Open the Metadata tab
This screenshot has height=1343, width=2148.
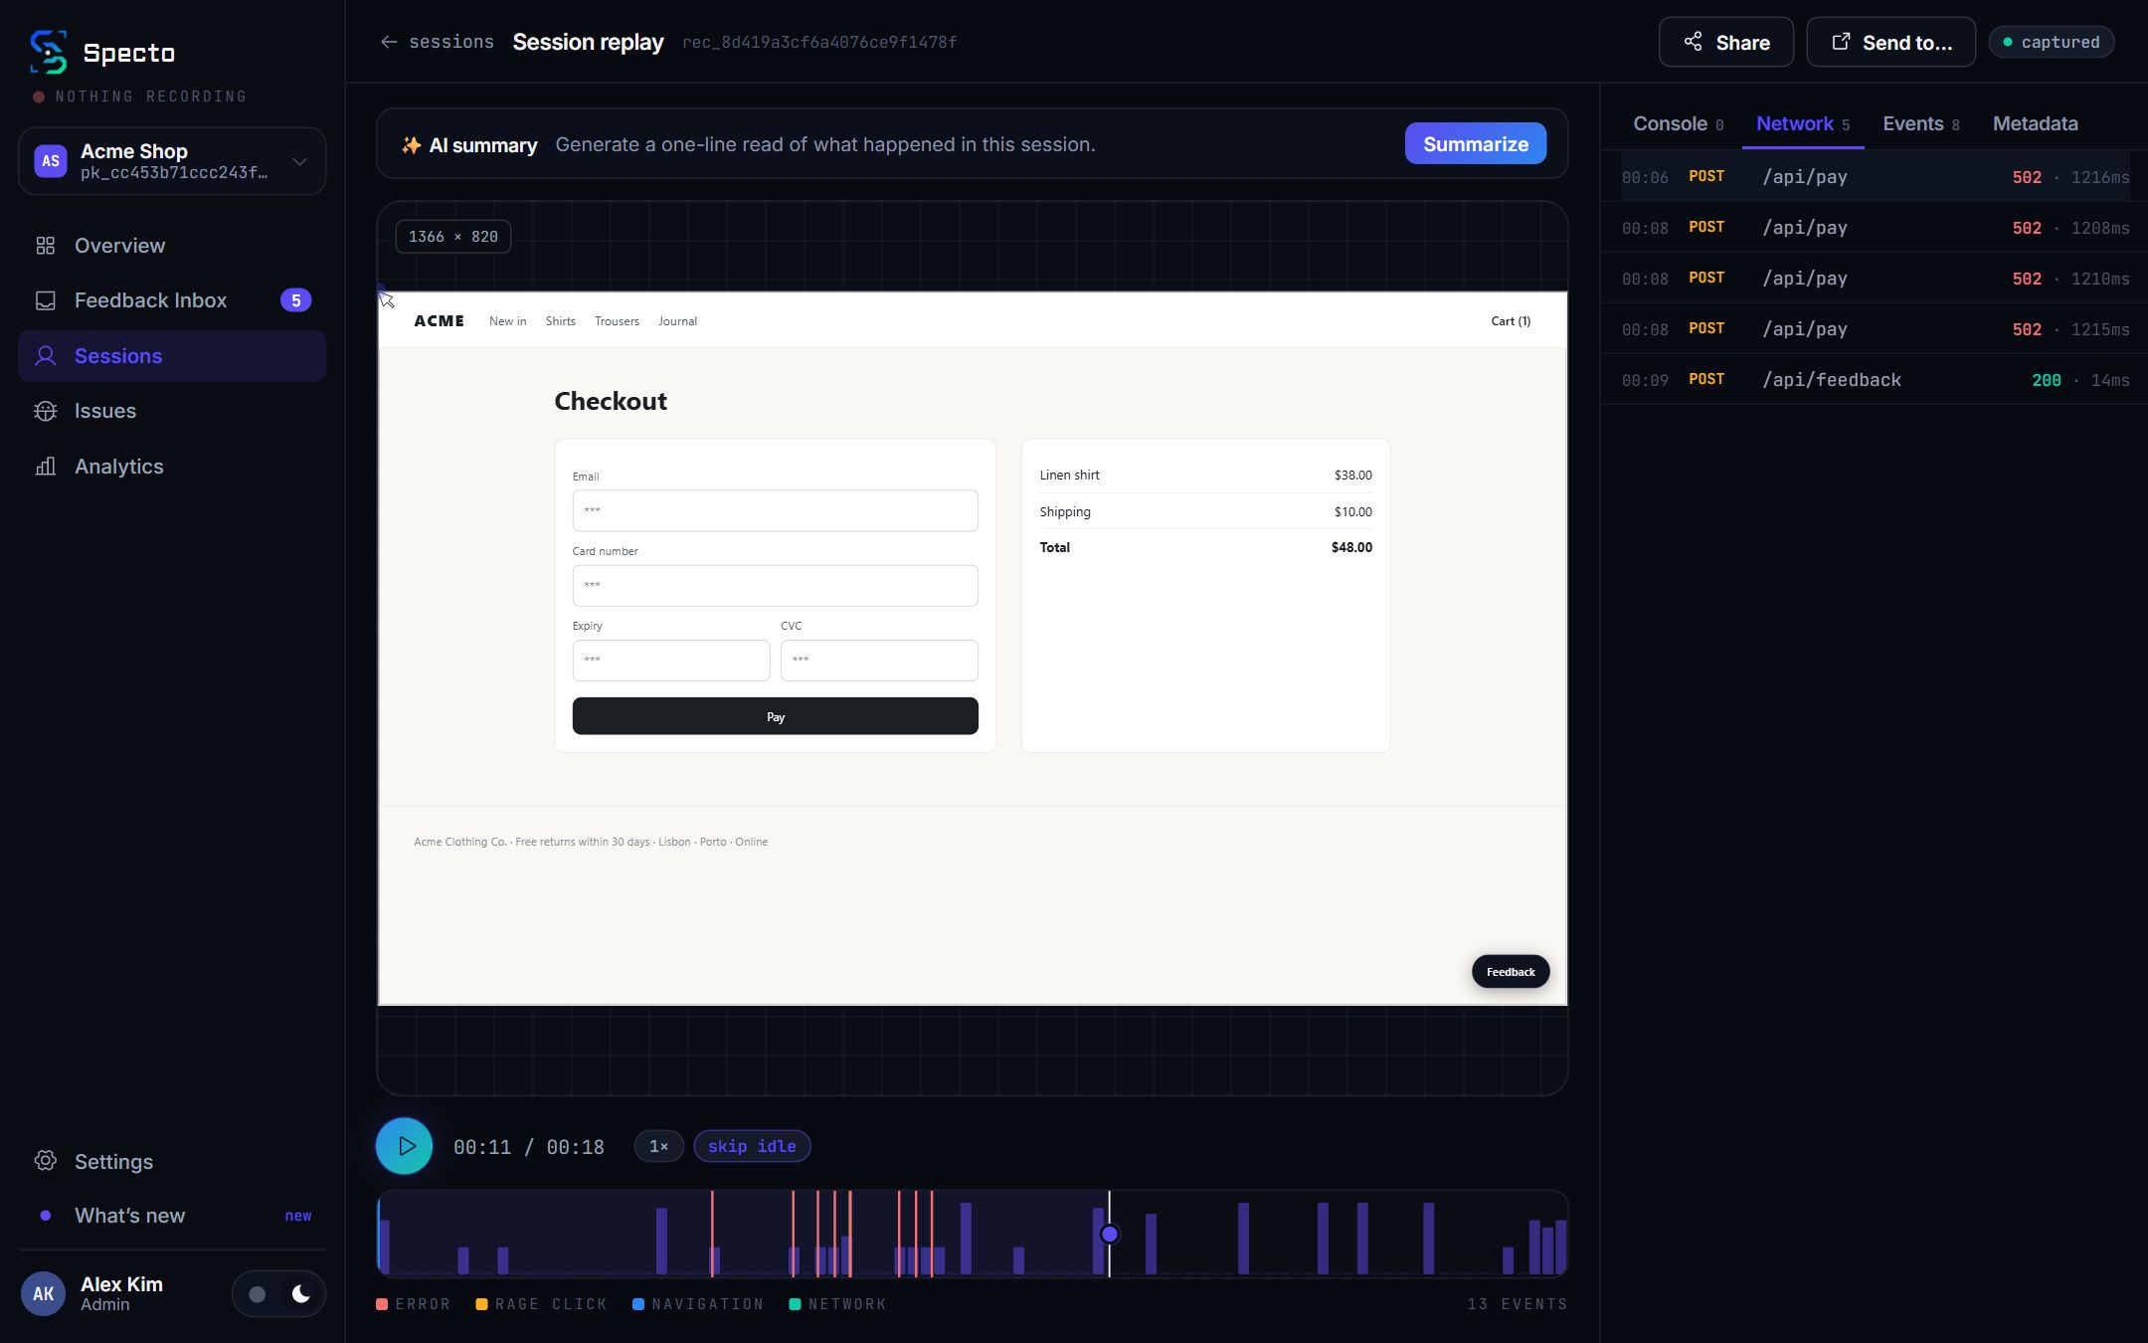click(2035, 123)
